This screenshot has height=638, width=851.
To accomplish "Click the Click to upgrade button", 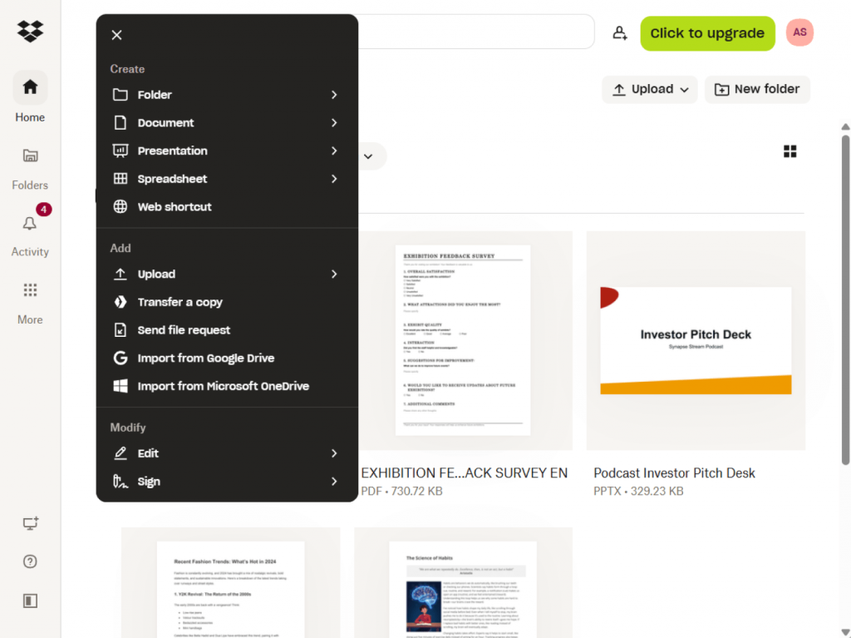I will tap(706, 33).
